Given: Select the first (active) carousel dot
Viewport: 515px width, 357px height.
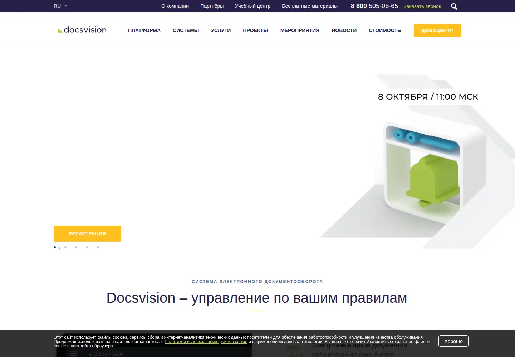Looking at the screenshot, I should tap(55, 247).
